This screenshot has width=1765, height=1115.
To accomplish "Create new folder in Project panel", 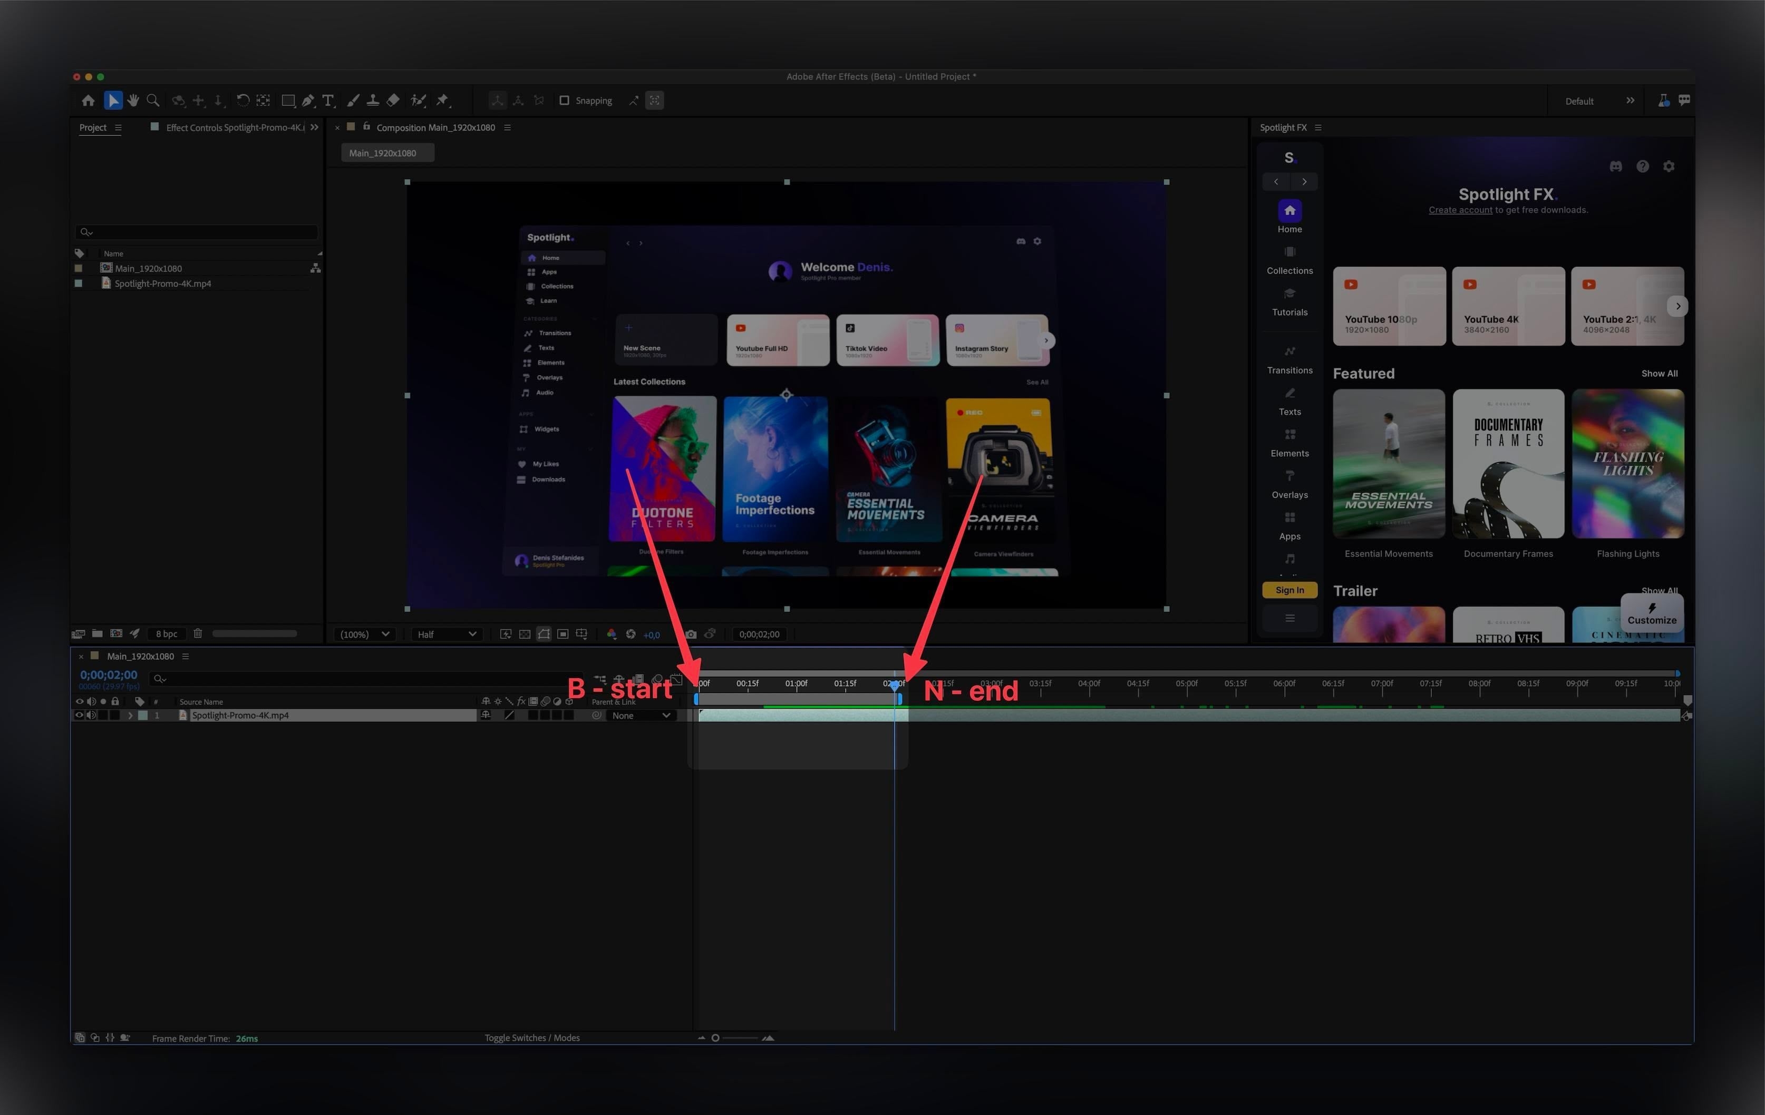I will tap(97, 634).
